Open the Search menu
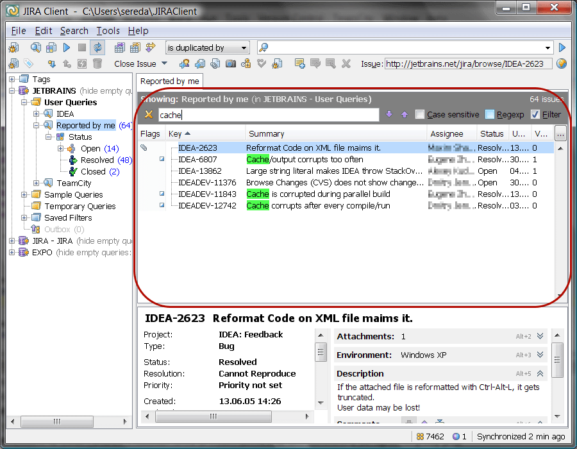 pyautogui.click(x=74, y=30)
